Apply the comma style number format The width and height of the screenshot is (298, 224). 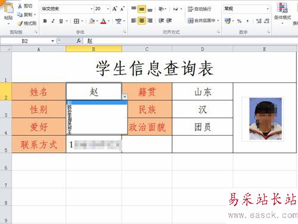click(247, 21)
